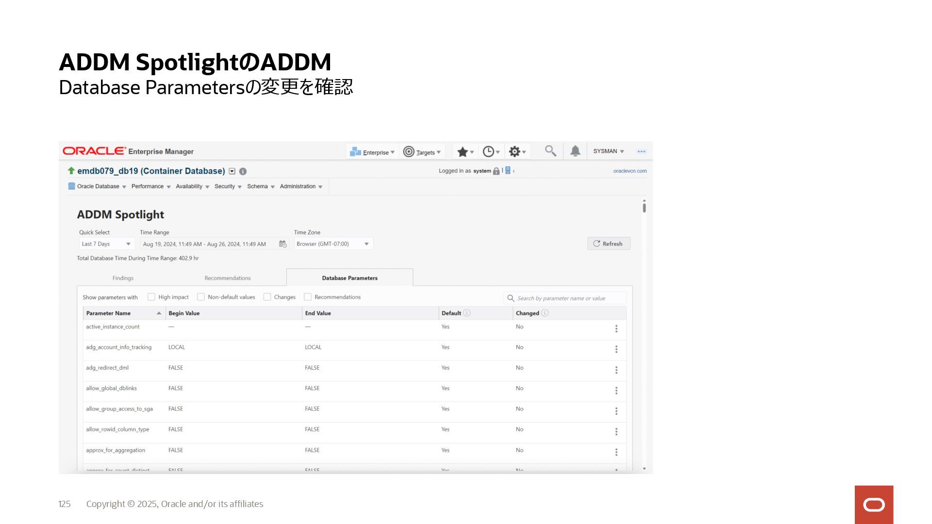Viewport: 932px width, 524px height.
Task: Click the global search magnifier icon
Action: pos(550,151)
